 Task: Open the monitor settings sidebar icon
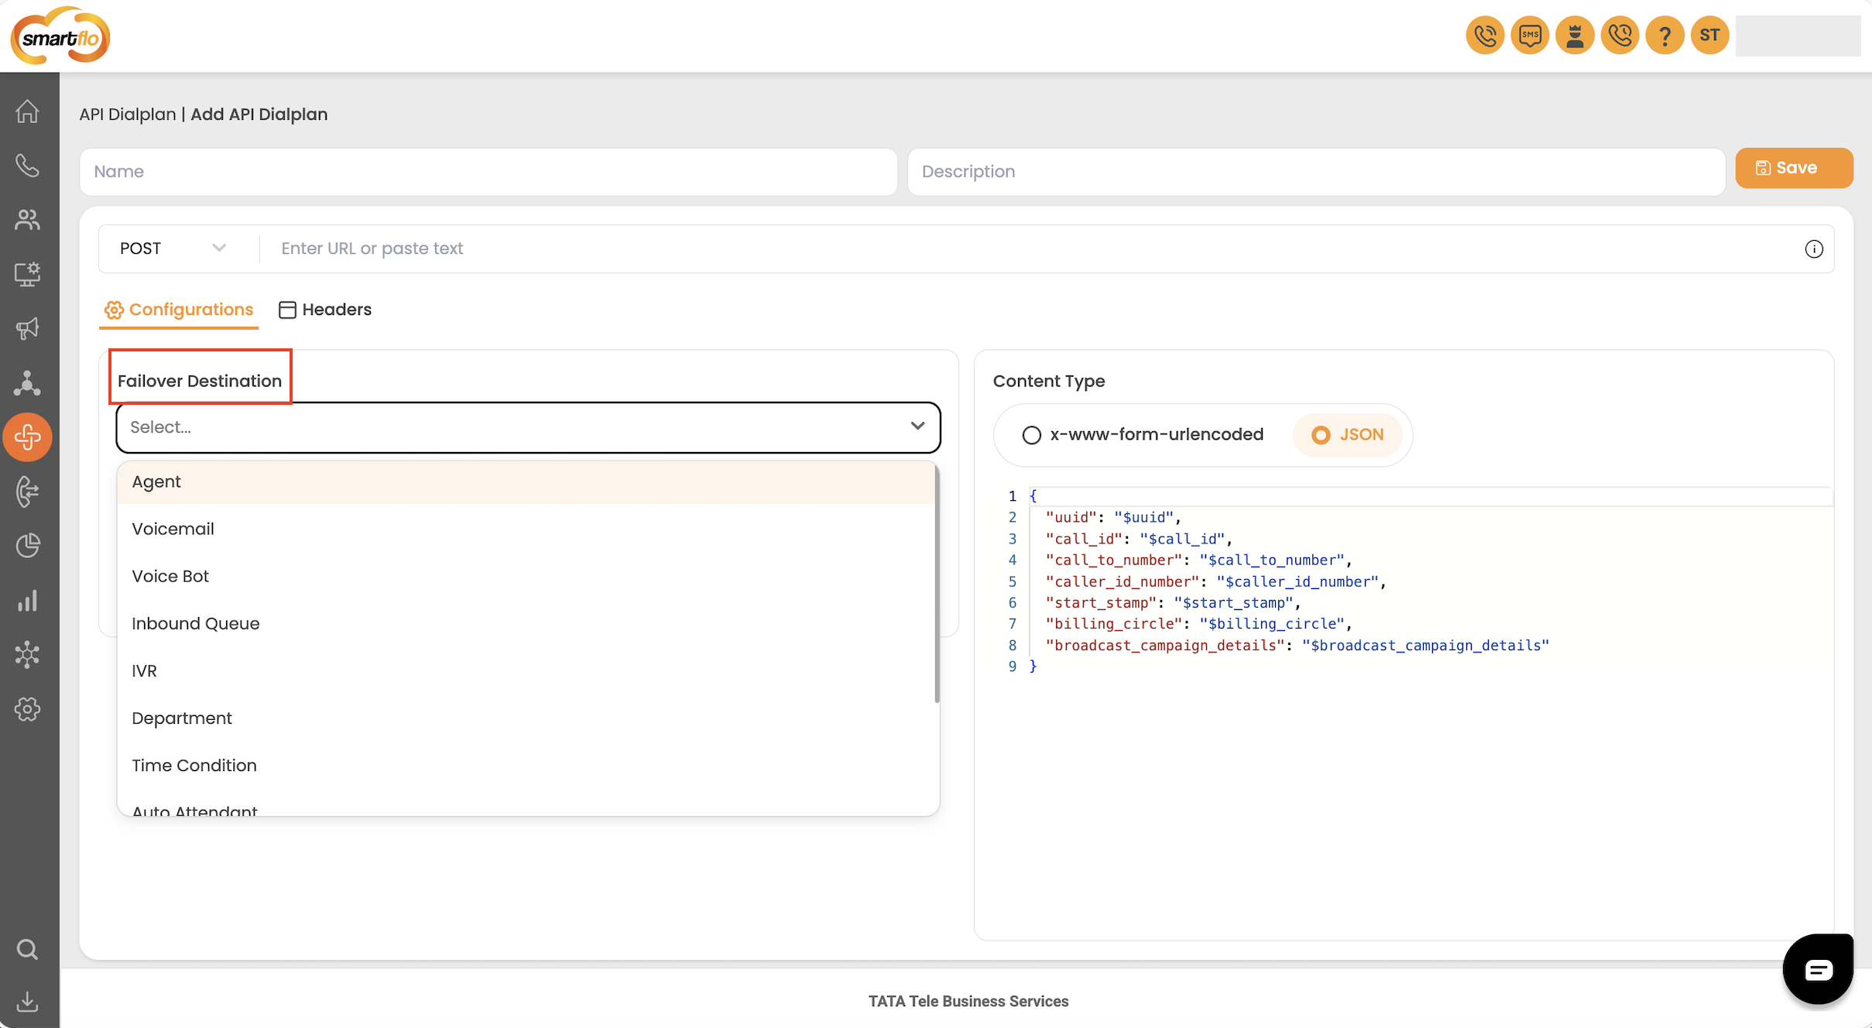[27, 274]
